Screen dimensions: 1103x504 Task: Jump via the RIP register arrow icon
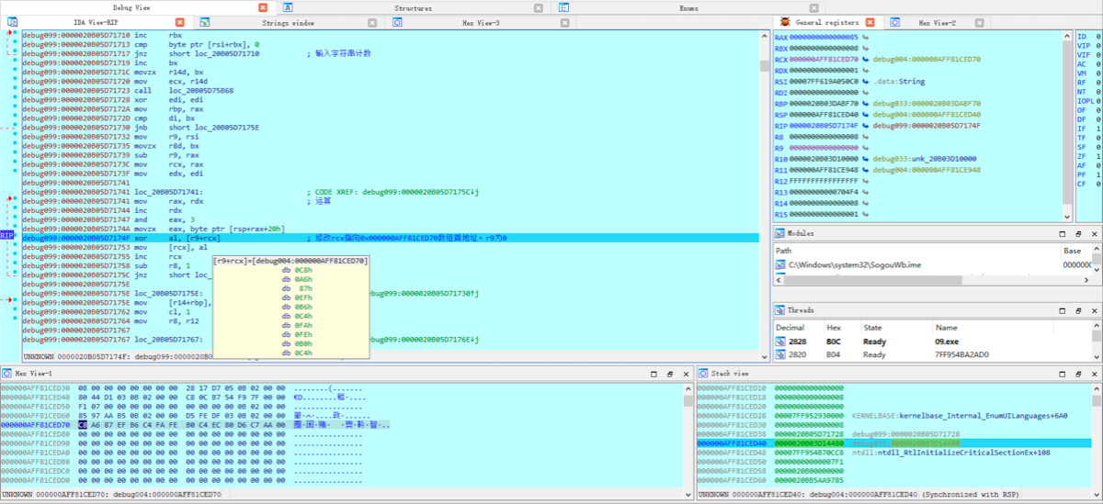866,126
